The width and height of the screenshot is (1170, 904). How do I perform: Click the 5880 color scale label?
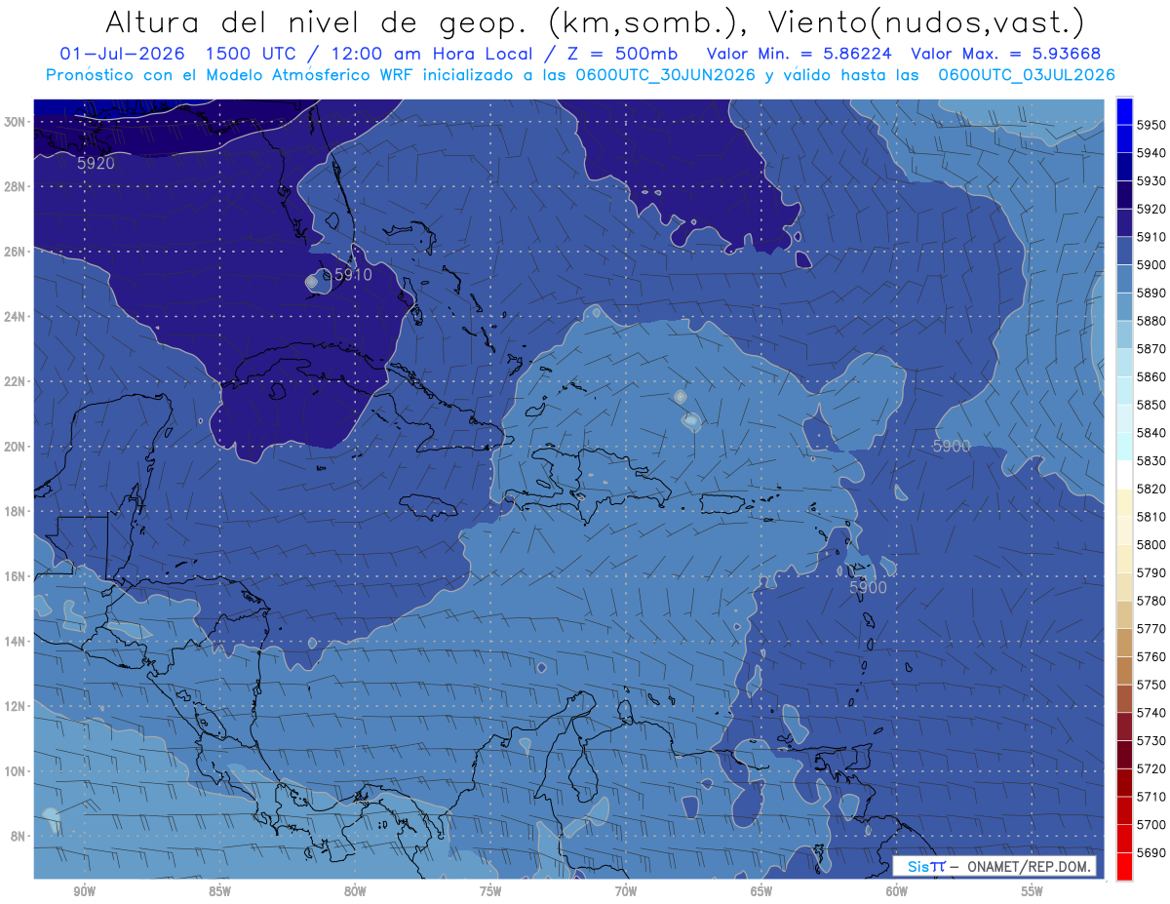coord(1151,321)
